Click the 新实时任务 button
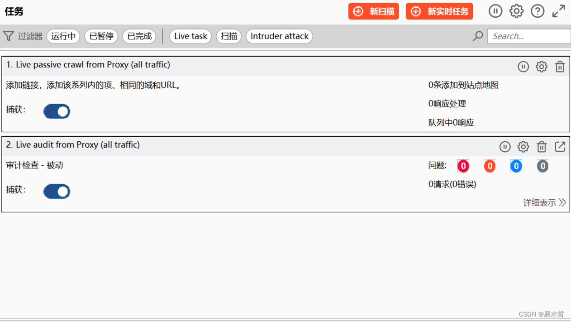Image resolution: width=571 pixels, height=322 pixels. 439,11
